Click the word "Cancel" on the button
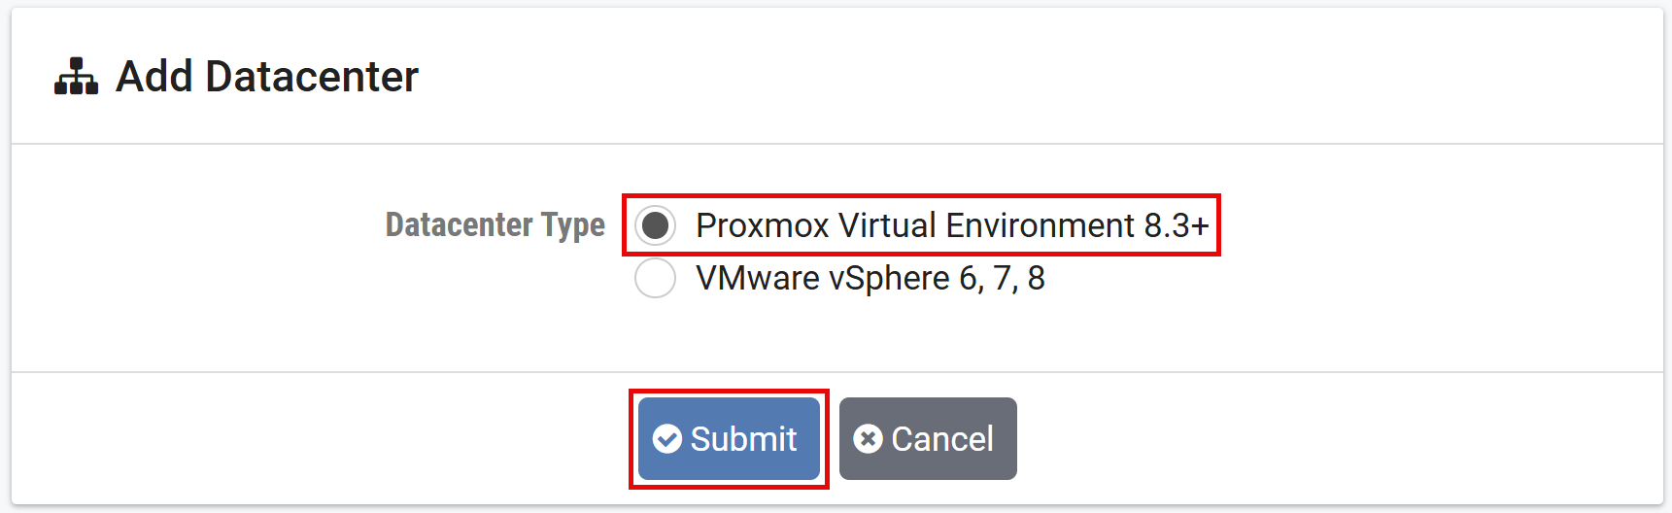 tap(942, 439)
